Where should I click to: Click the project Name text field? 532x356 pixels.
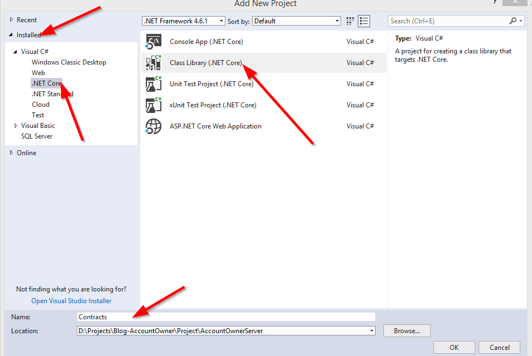click(226, 317)
